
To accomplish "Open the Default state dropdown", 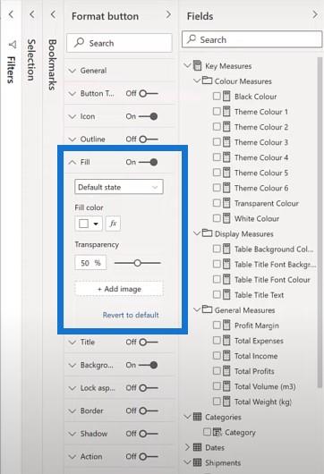I will 118,187.
